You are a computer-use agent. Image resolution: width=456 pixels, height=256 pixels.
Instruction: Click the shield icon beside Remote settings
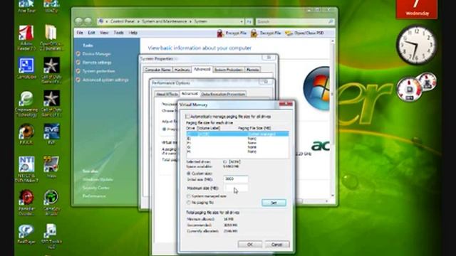(x=78, y=63)
